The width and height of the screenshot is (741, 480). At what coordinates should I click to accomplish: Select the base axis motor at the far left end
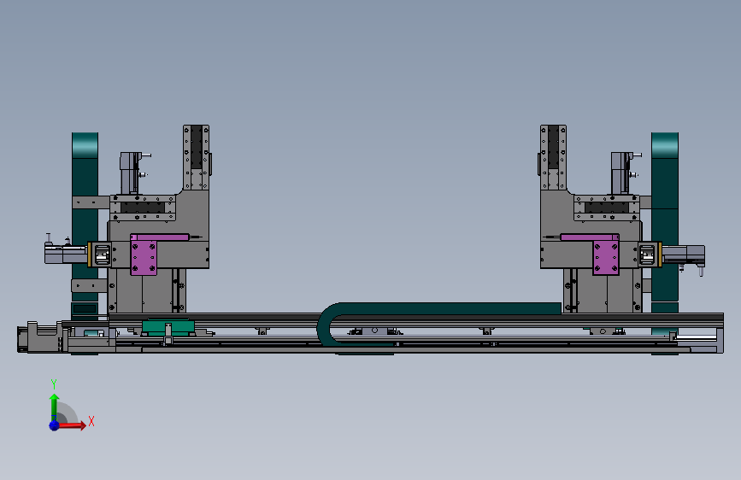click(x=39, y=337)
